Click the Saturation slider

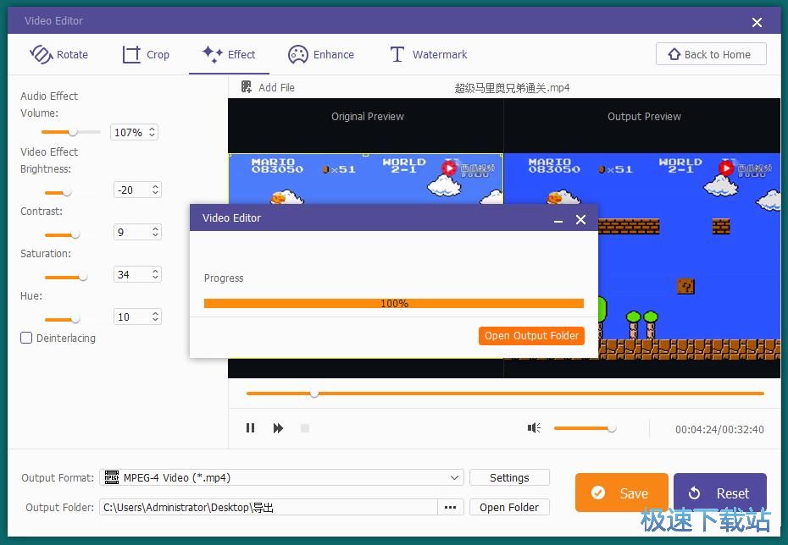(x=68, y=277)
